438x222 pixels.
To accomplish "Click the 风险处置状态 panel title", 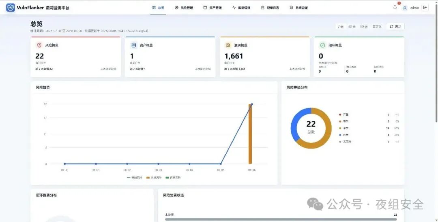I will tap(174, 195).
